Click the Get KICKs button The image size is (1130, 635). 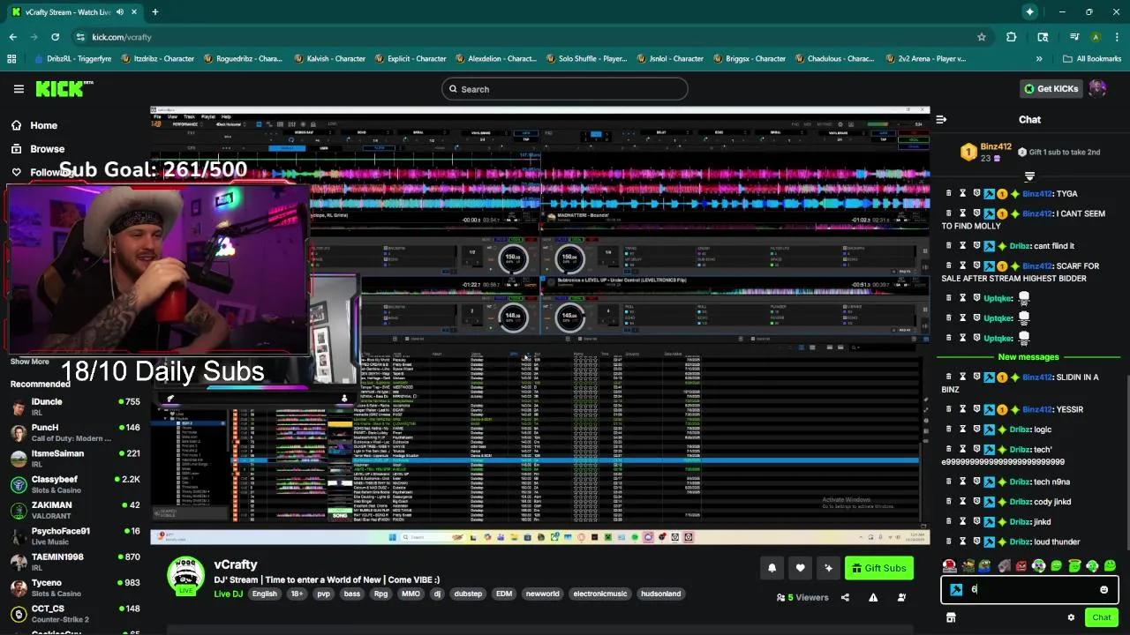click(x=1051, y=88)
